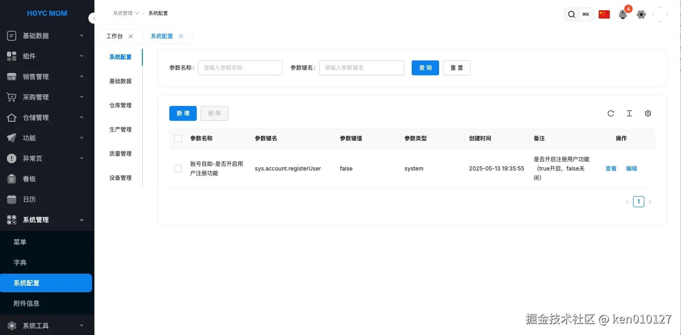This screenshot has height=335, width=681.
Task: Open the 菜单 submenu item
Action: (x=47, y=242)
